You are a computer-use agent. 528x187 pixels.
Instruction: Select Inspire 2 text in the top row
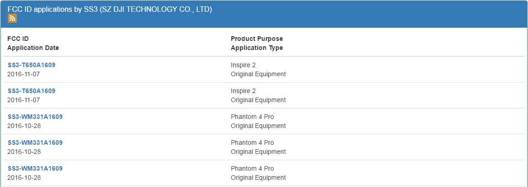243,65
